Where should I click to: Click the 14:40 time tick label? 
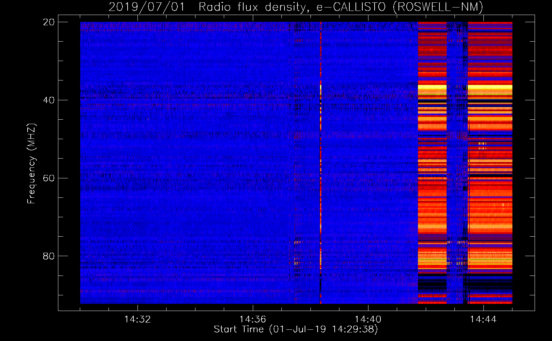pos(368,319)
